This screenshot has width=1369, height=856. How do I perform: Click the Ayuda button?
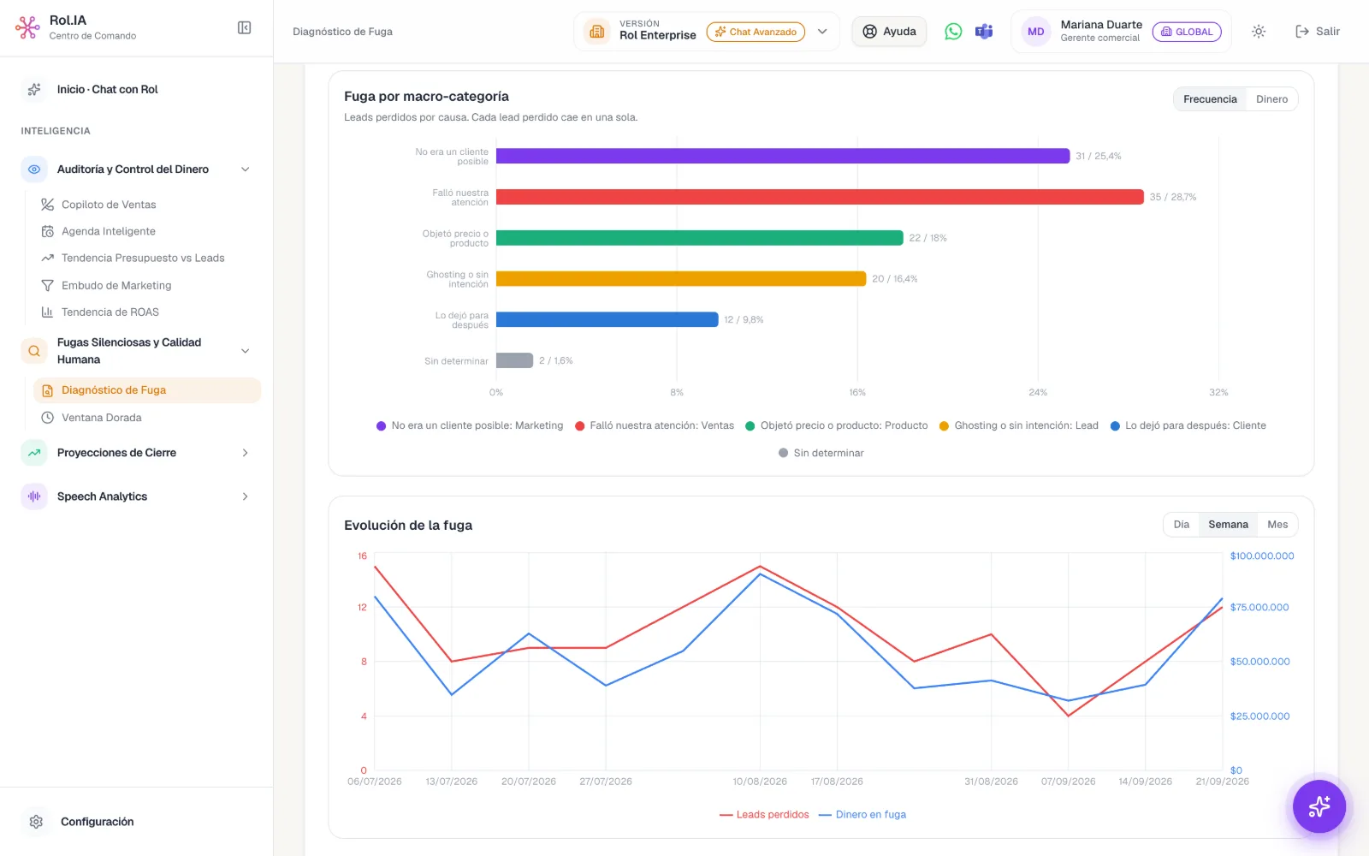pyautogui.click(x=889, y=32)
